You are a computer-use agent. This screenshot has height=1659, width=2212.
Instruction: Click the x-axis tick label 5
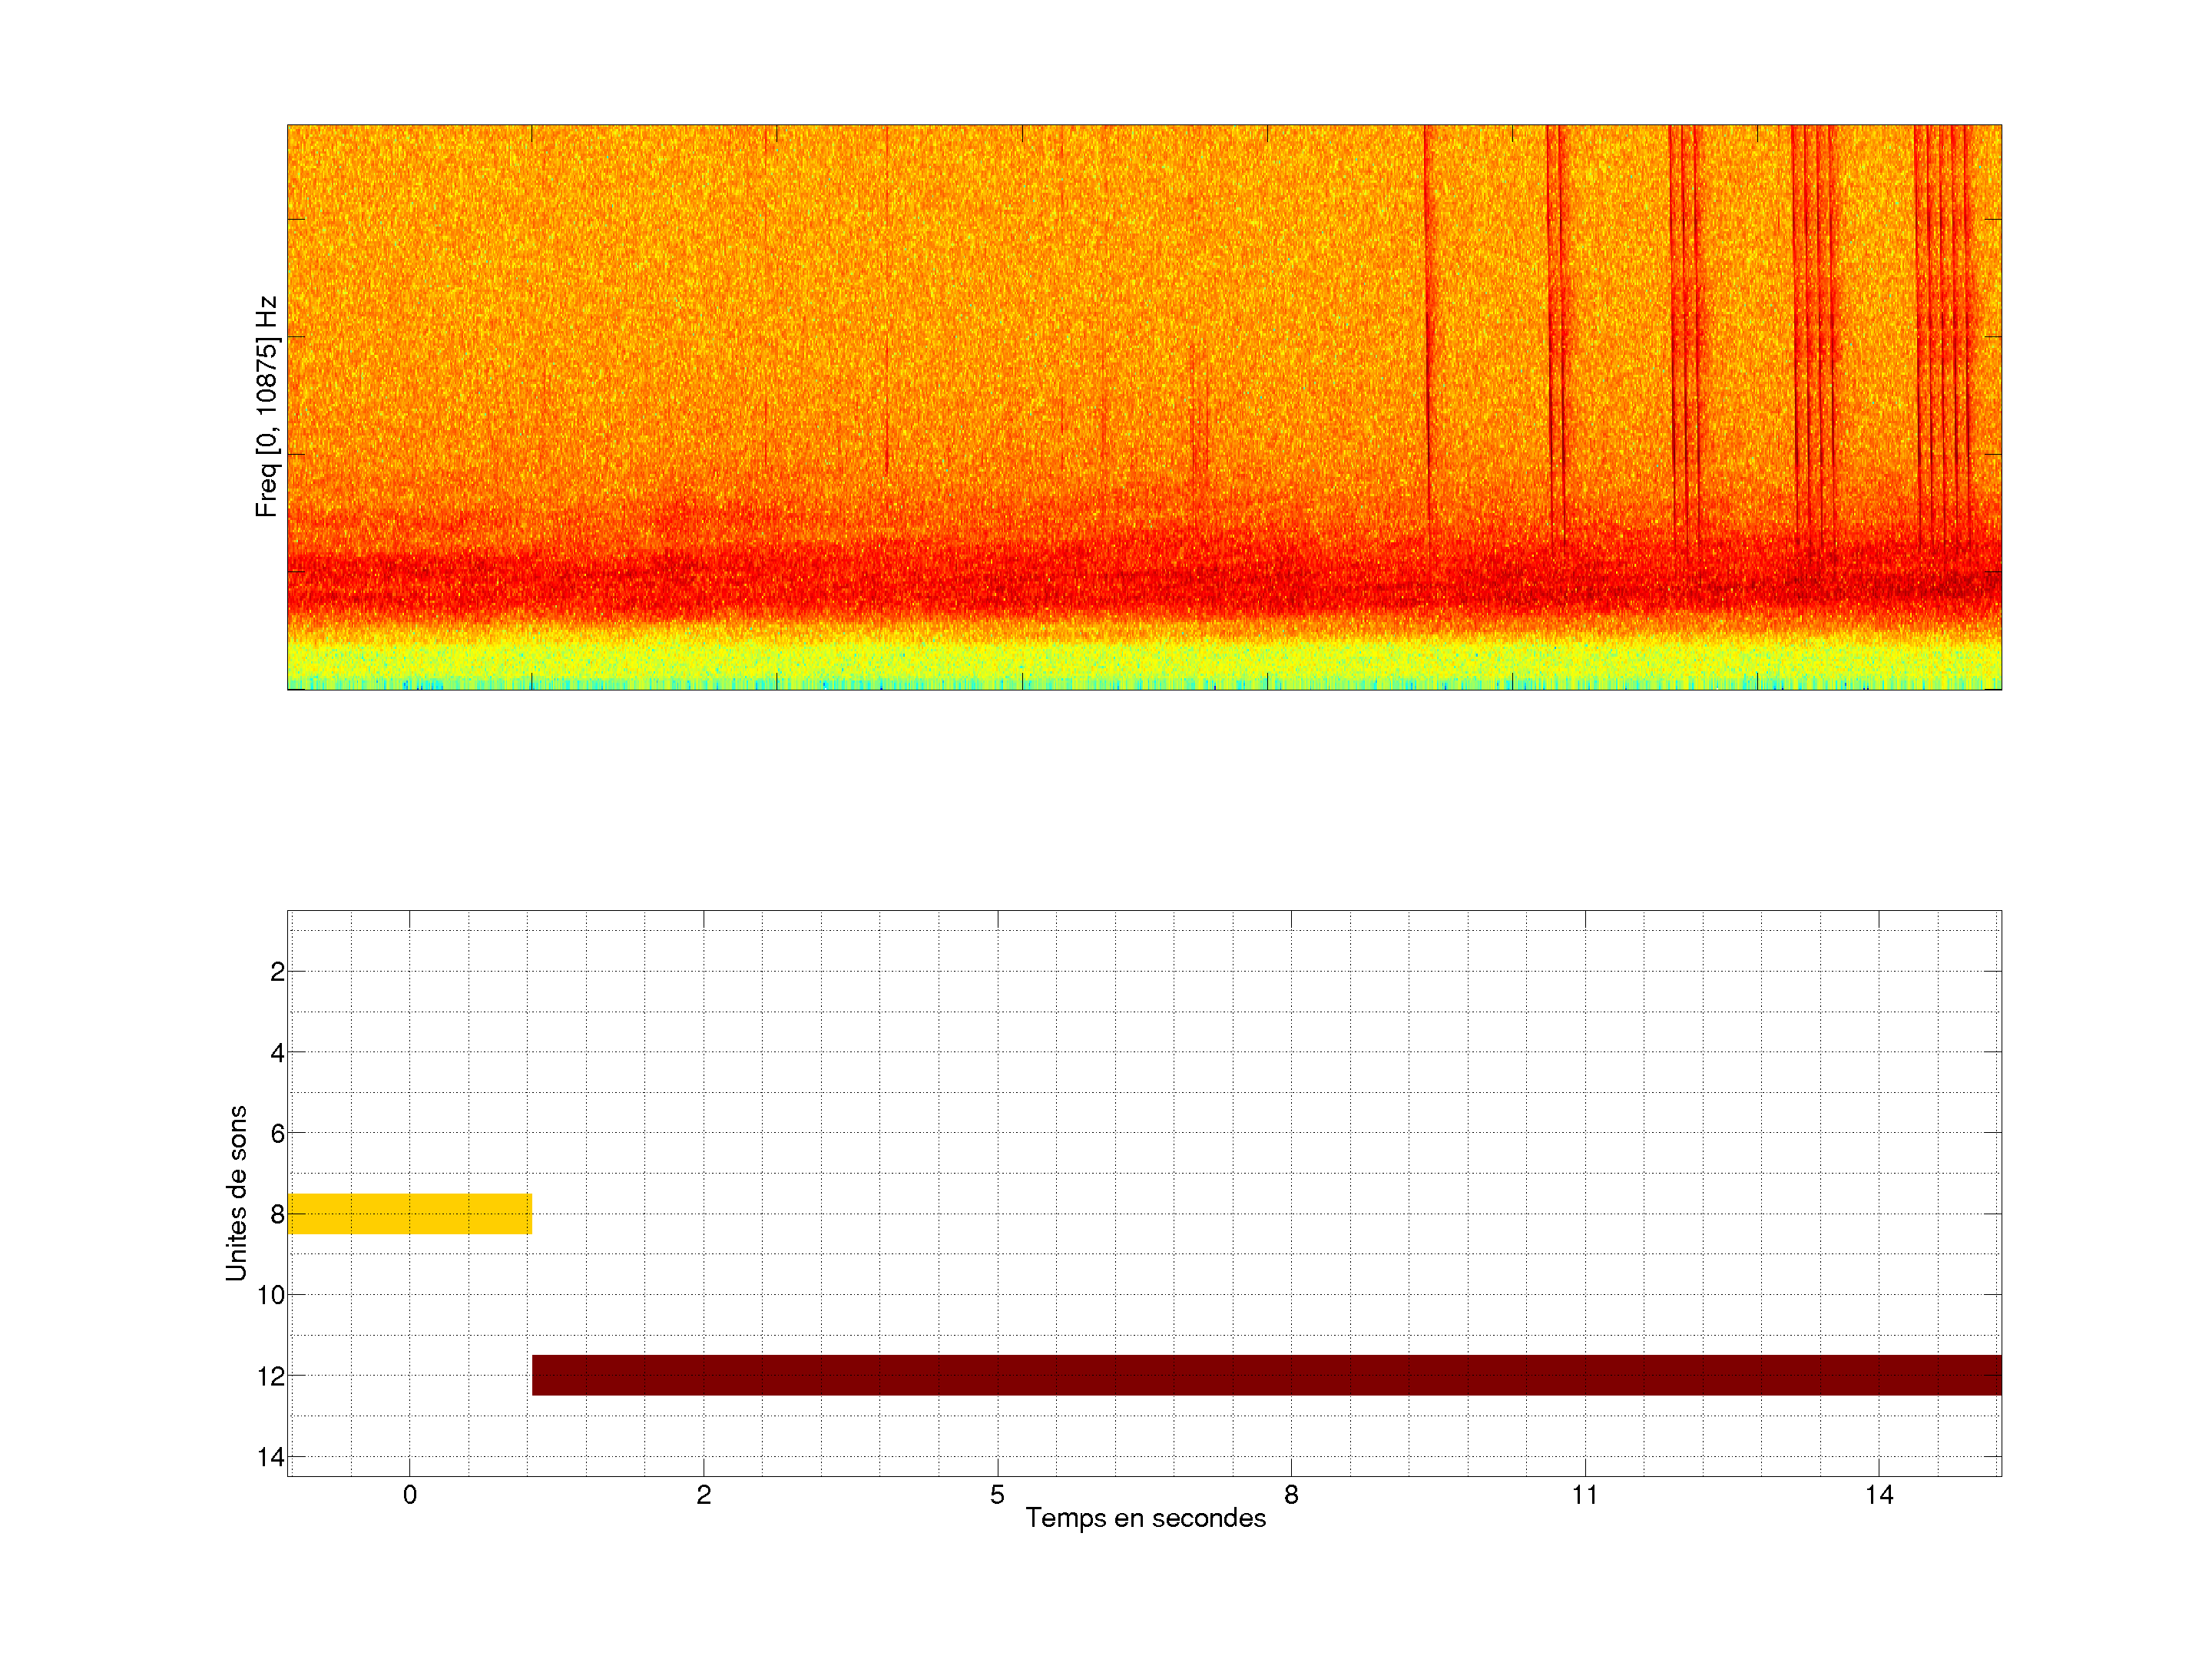[x=997, y=1495]
